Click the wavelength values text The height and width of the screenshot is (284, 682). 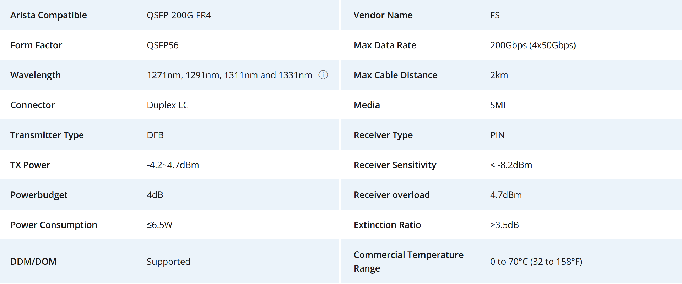pos(229,75)
